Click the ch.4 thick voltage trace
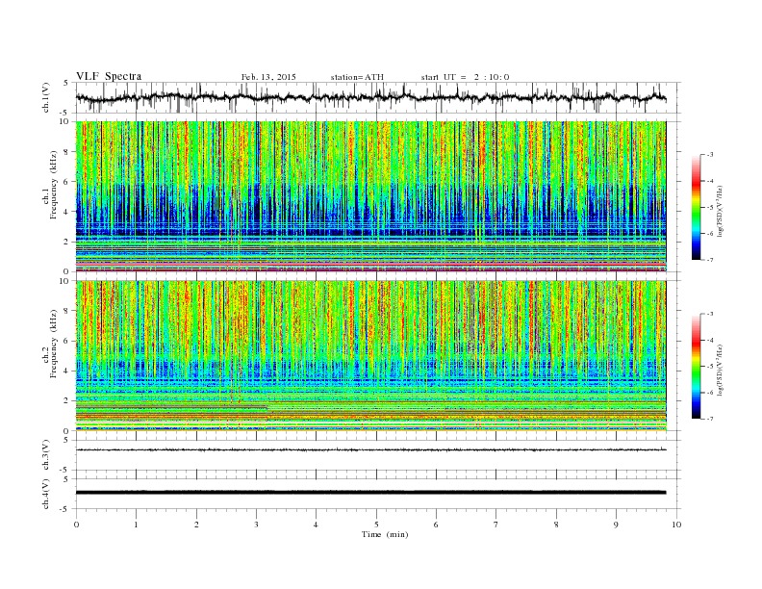762x589 pixels. point(371,493)
